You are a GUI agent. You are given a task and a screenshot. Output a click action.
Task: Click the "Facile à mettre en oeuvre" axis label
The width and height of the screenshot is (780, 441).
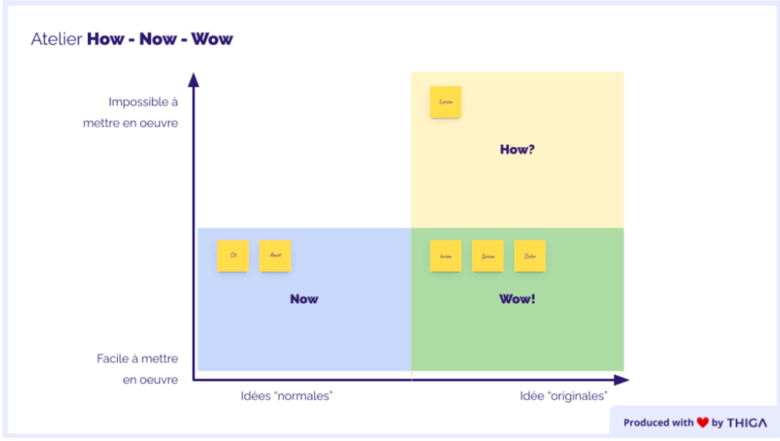pos(138,369)
